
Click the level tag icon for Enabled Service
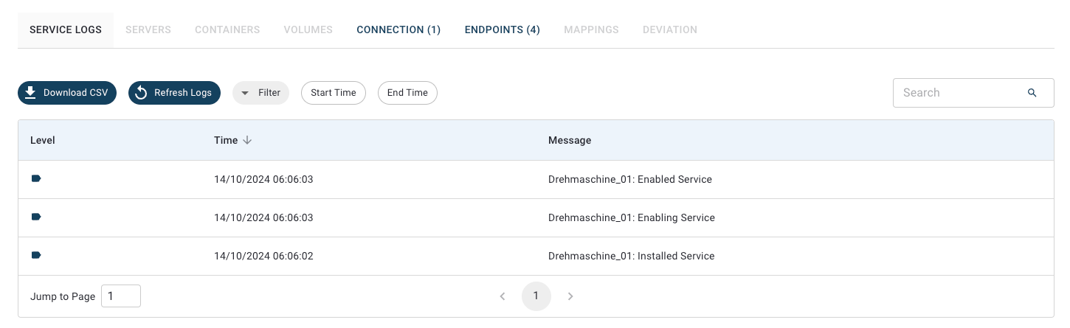(x=36, y=178)
